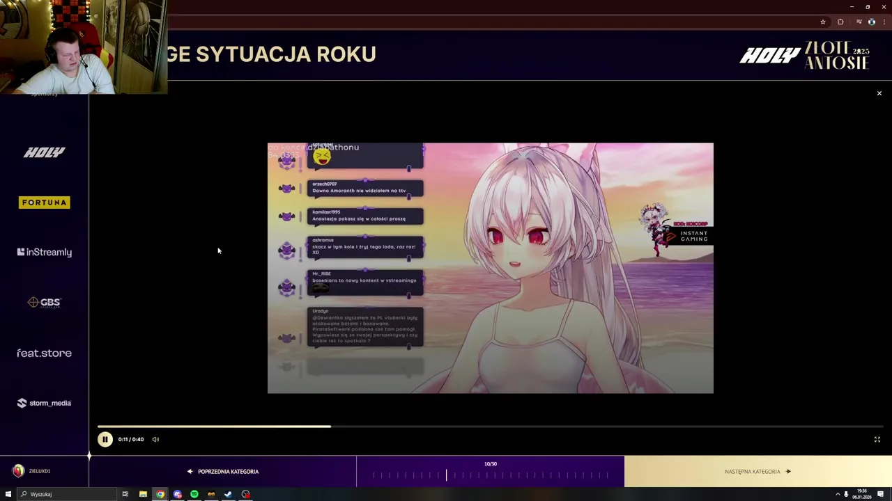Viewport: 892px width, 501px height.
Task: Mute the video using the speaker icon
Action: [x=155, y=439]
